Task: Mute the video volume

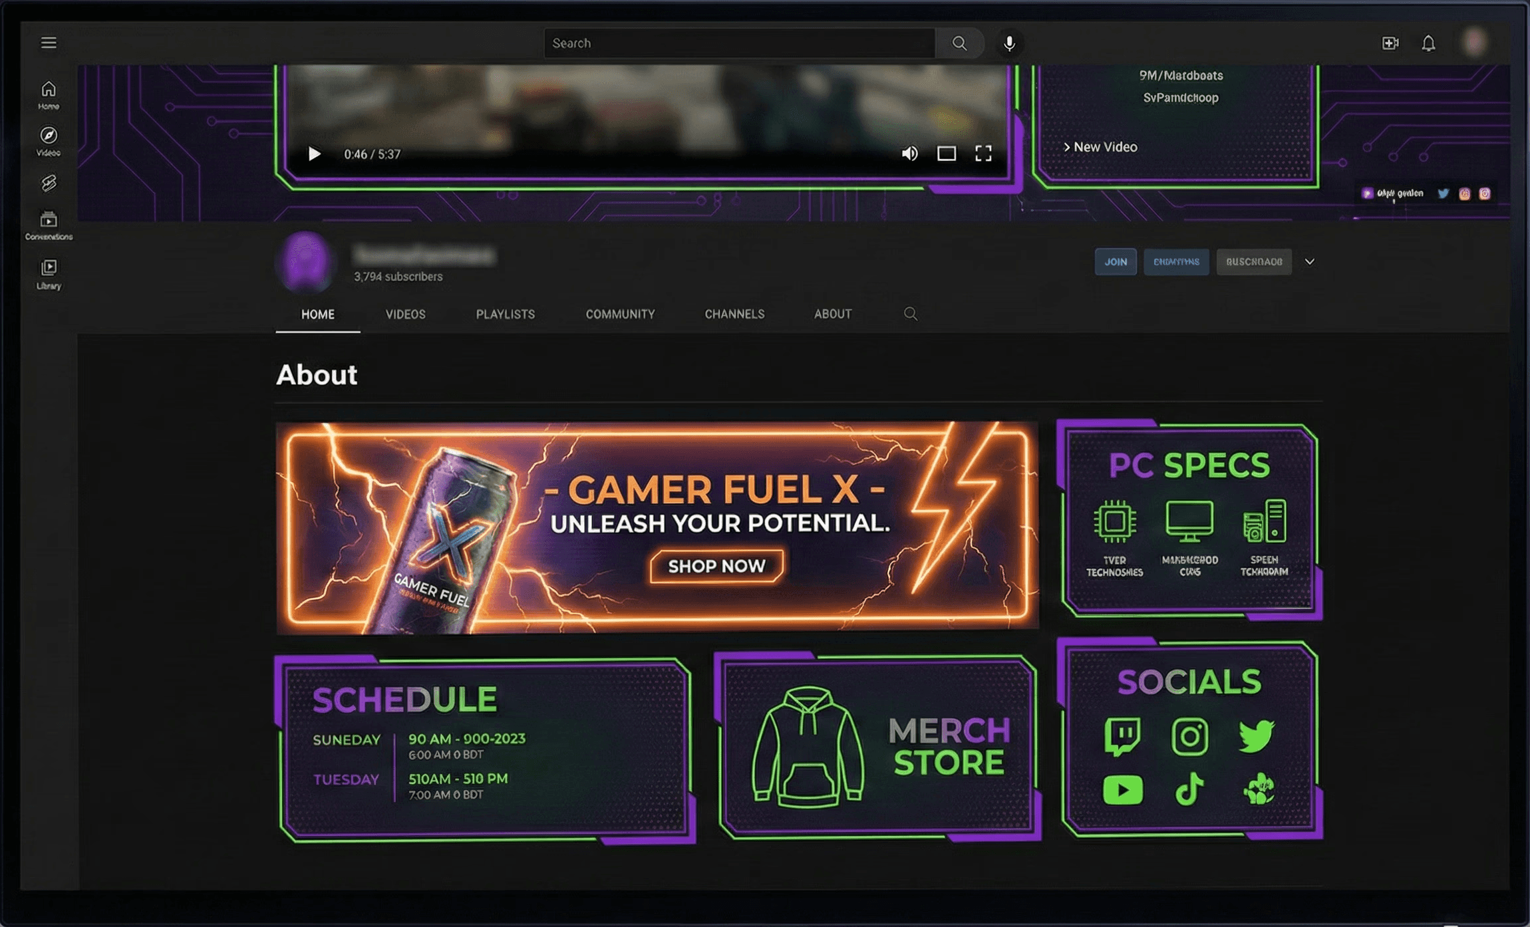Action: coord(909,154)
